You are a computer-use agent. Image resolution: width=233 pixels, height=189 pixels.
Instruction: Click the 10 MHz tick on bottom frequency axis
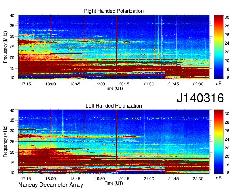[x=12, y=173]
